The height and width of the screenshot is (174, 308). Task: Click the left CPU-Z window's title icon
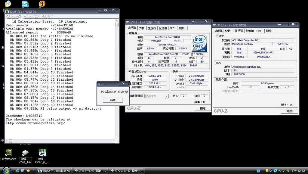127,22
